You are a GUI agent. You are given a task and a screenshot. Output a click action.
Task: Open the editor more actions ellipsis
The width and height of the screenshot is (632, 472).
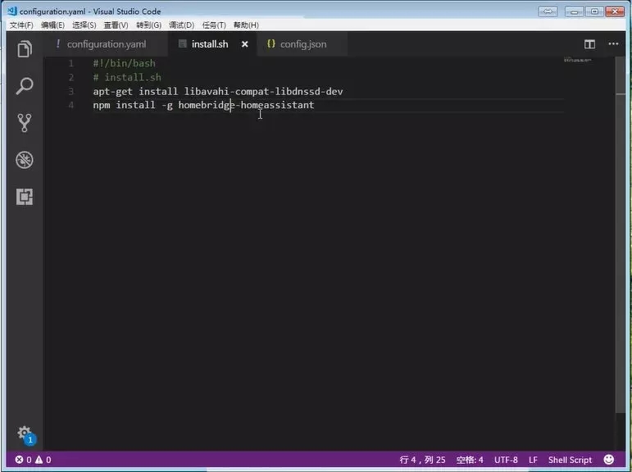[613, 44]
